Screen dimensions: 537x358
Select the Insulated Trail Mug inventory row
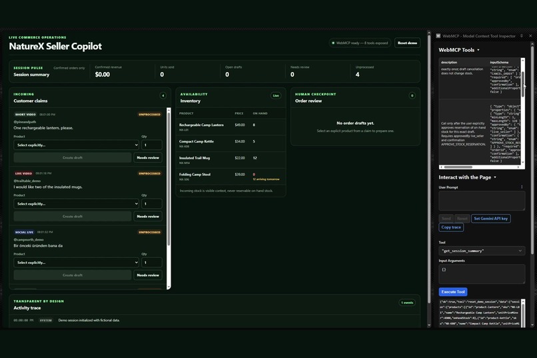coord(231,160)
